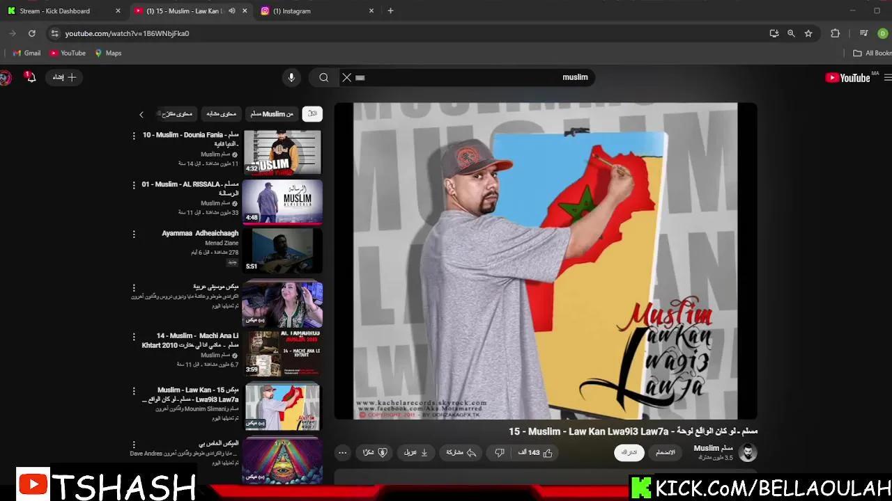Go forward in browser history
Screen dimensions: 892x501
pos(12,33)
